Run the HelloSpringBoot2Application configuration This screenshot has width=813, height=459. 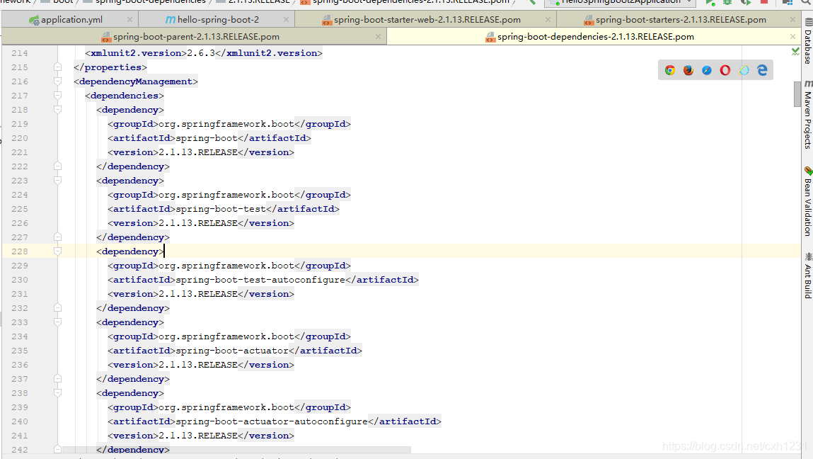click(x=710, y=2)
